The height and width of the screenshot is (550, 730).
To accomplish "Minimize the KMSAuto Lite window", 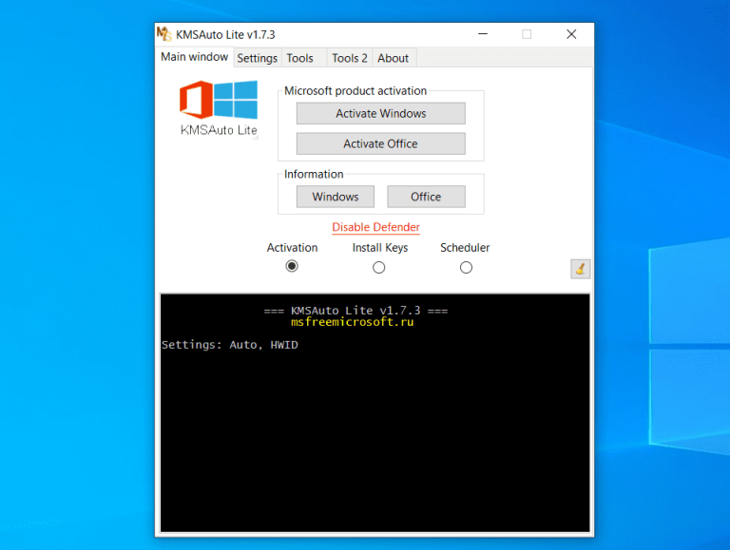I will [x=482, y=34].
